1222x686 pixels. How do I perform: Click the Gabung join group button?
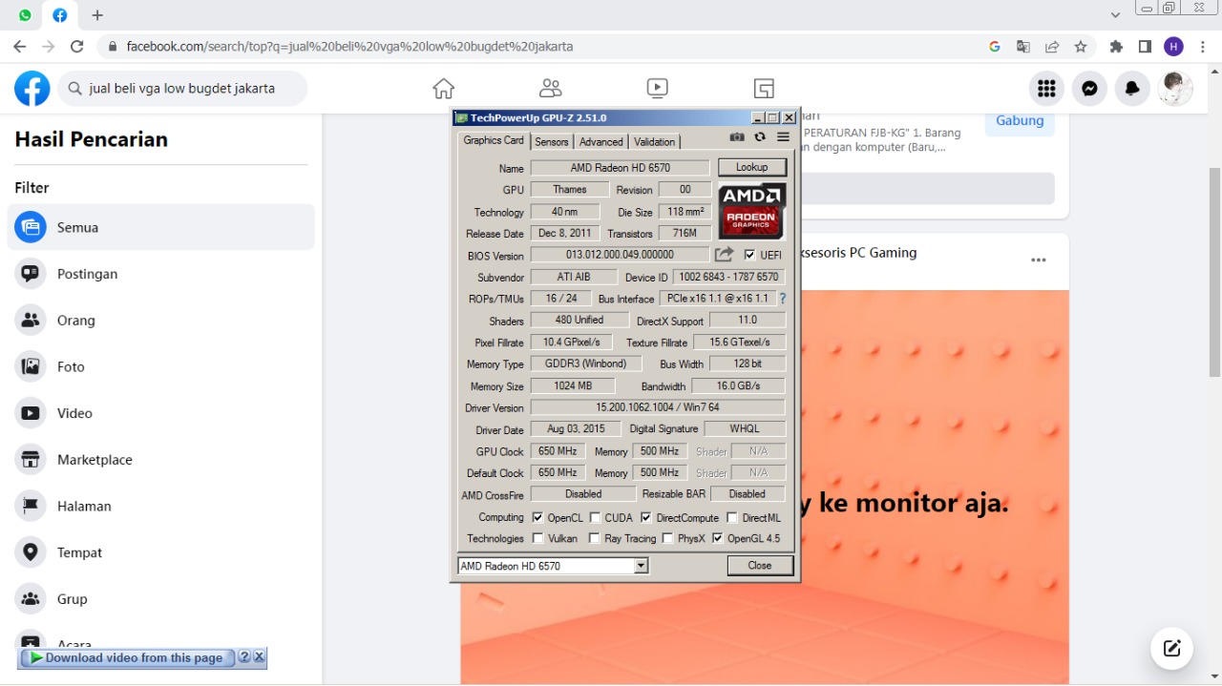coord(1020,121)
